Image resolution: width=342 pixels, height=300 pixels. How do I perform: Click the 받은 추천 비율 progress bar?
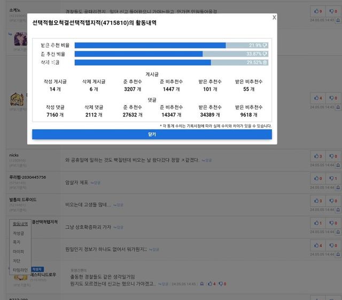coord(171,45)
